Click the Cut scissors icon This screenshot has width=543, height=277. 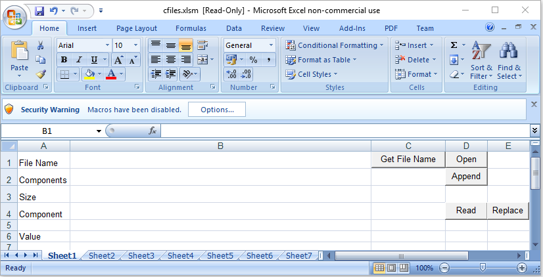tap(41, 45)
